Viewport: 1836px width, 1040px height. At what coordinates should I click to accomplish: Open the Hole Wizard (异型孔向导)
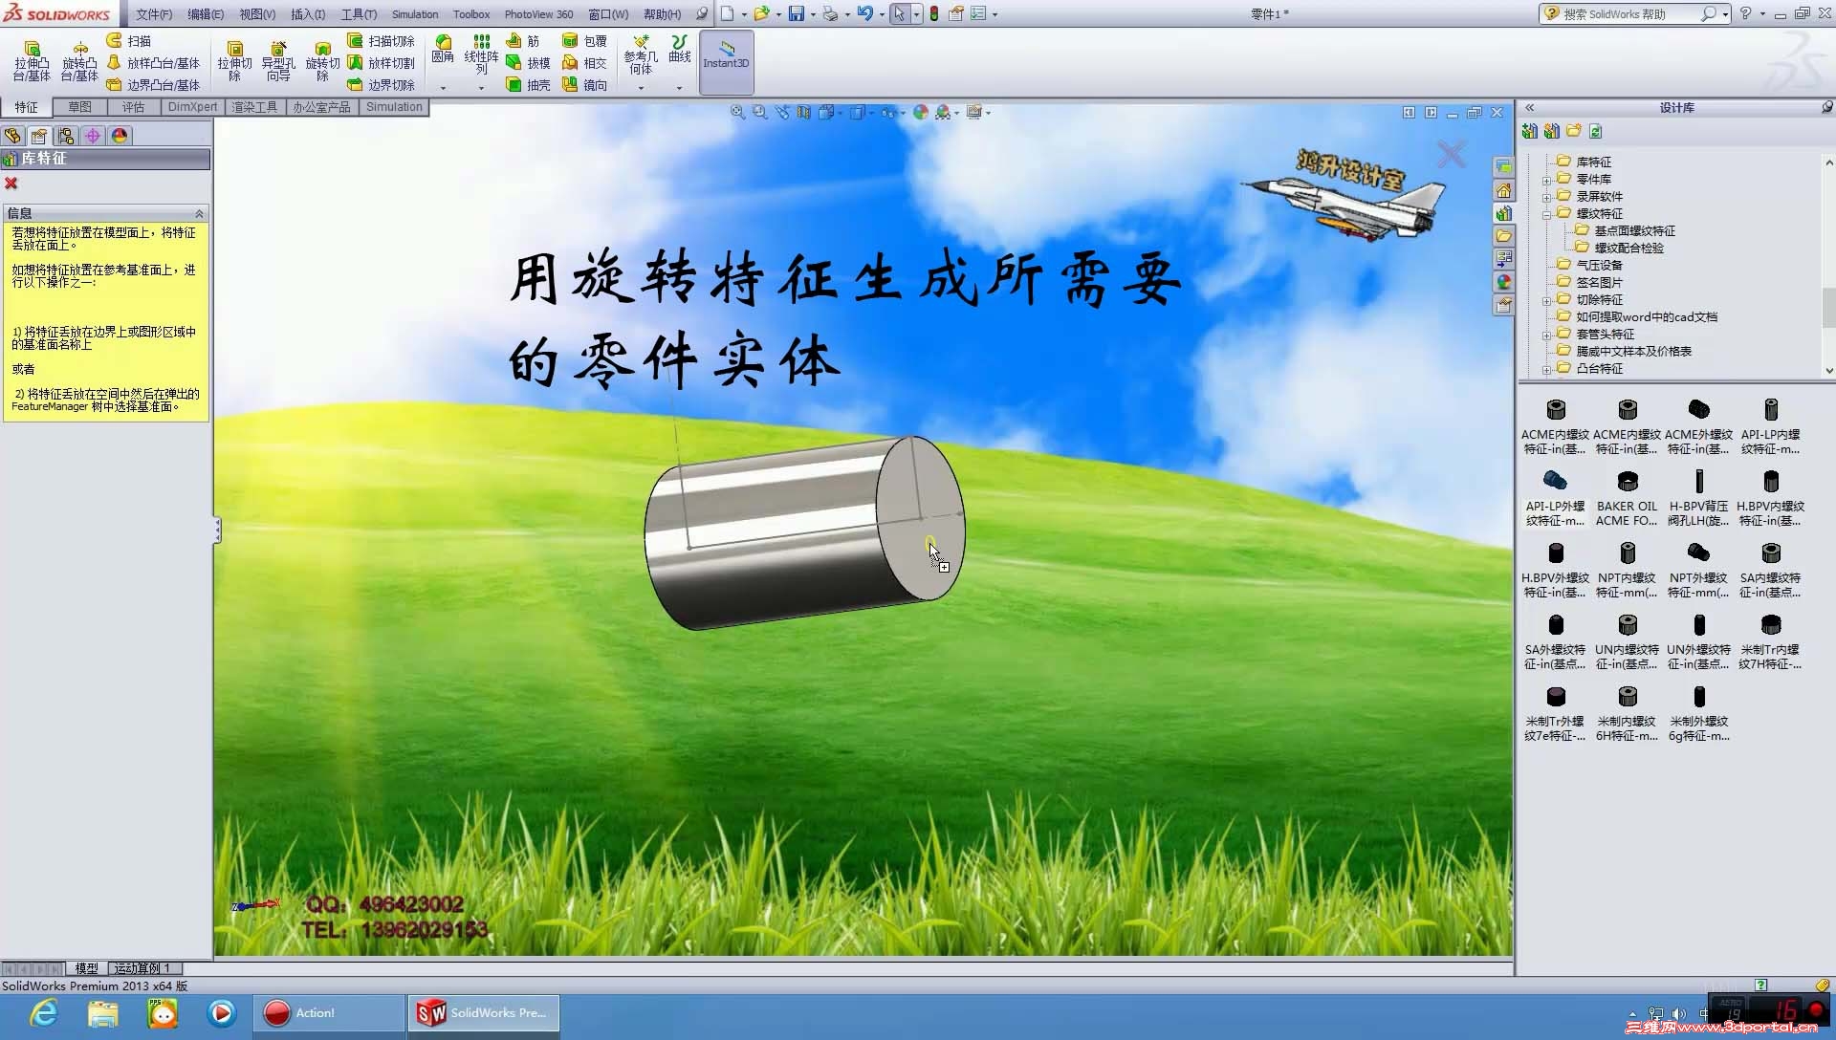[278, 61]
